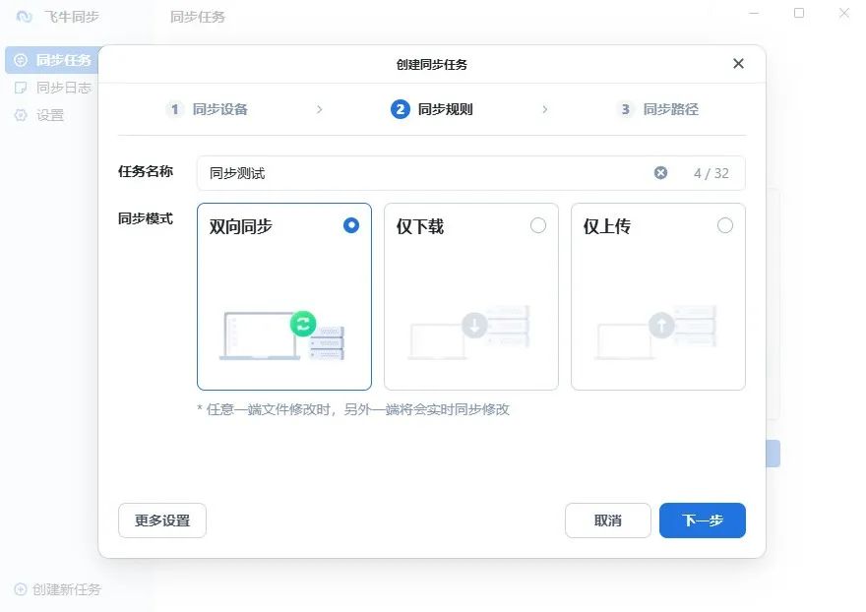Click the step number 1 circle
This screenshot has height=612, width=866.
tap(174, 109)
